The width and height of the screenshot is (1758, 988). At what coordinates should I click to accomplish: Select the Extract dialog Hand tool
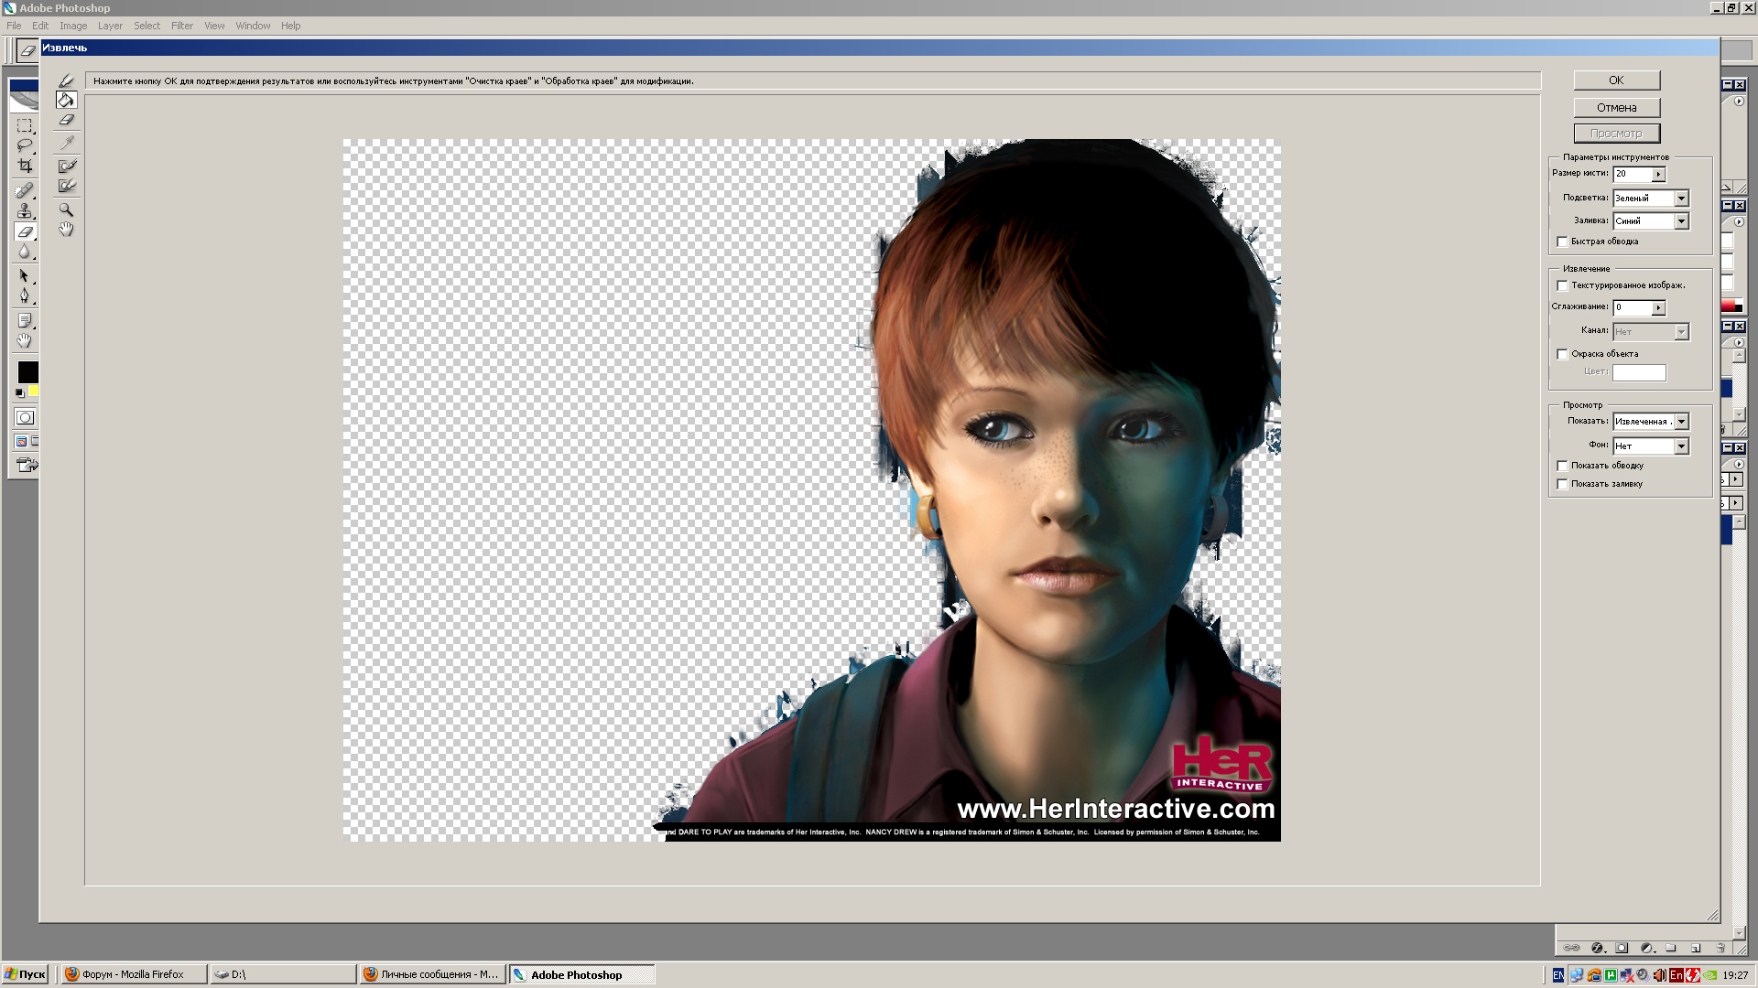pos(66,230)
